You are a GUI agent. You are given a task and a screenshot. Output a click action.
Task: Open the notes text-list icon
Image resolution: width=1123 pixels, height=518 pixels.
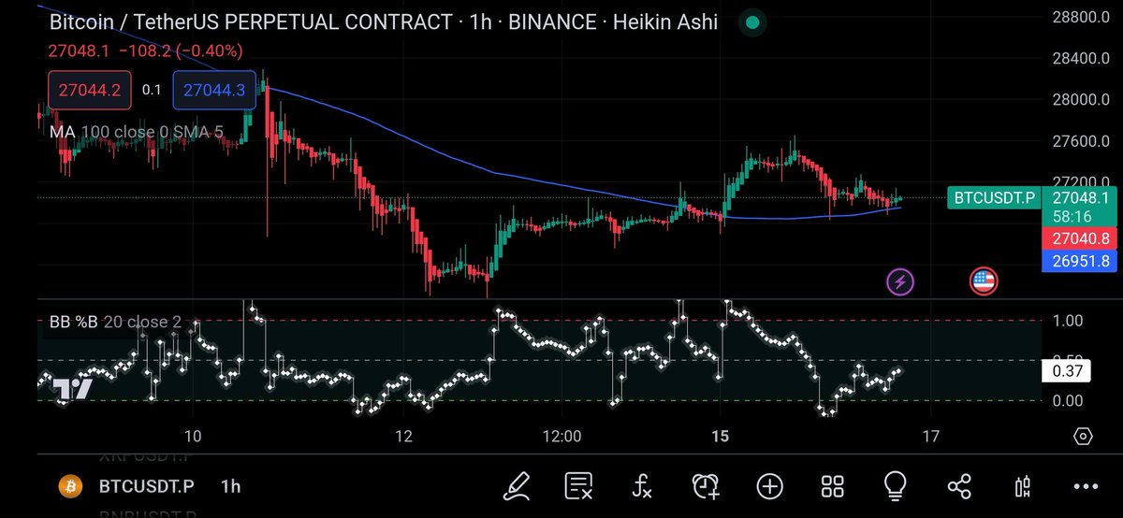point(579,485)
